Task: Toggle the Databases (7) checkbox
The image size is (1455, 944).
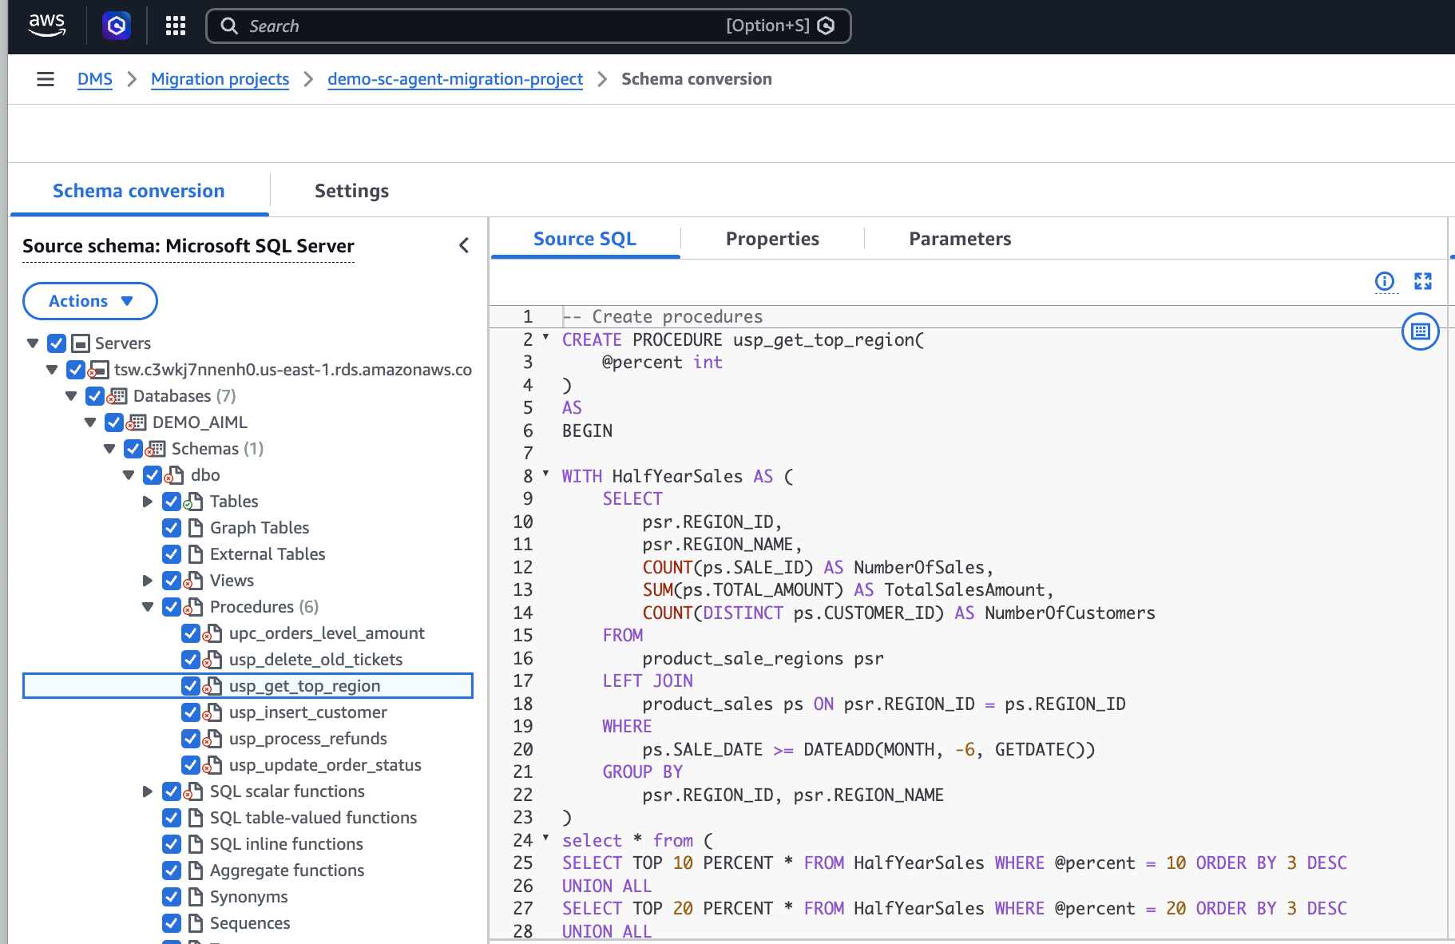Action: point(95,396)
